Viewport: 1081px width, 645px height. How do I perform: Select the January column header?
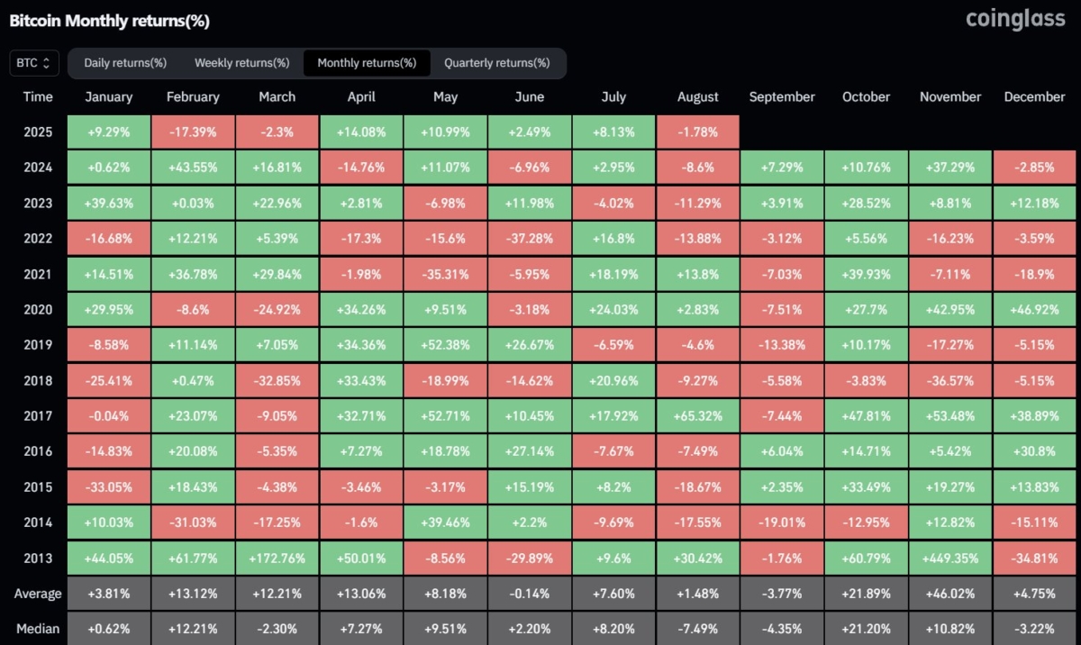coord(108,96)
